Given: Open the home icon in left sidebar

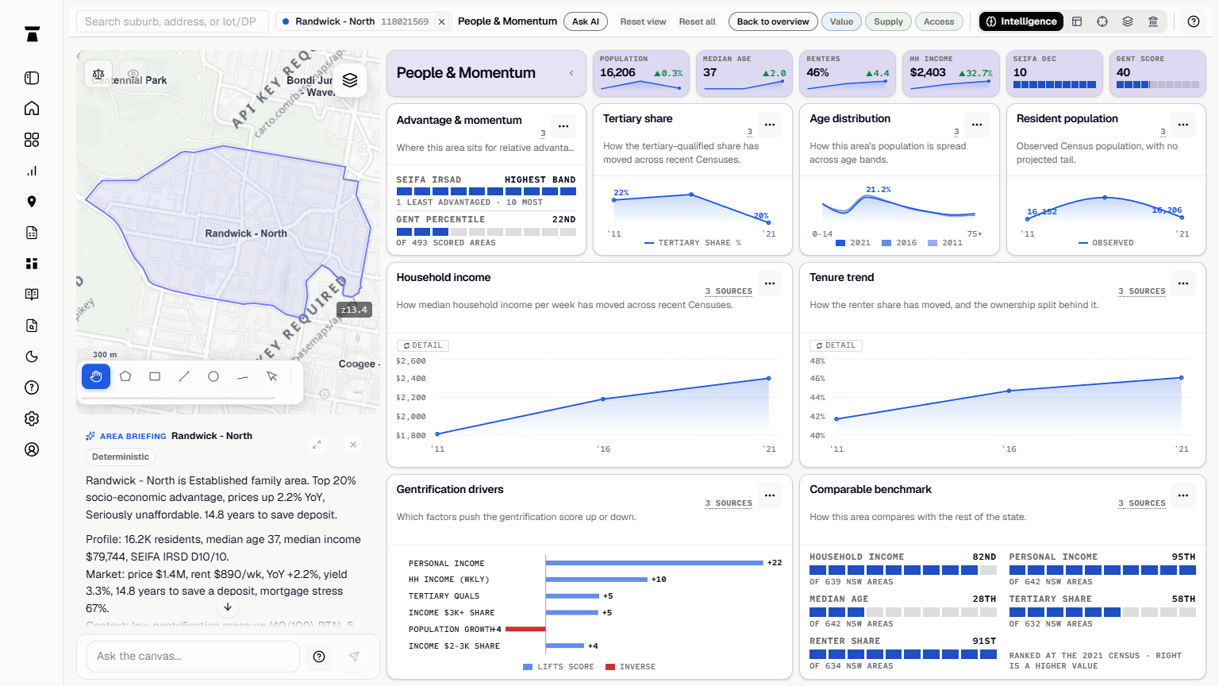Looking at the screenshot, I should [32, 109].
